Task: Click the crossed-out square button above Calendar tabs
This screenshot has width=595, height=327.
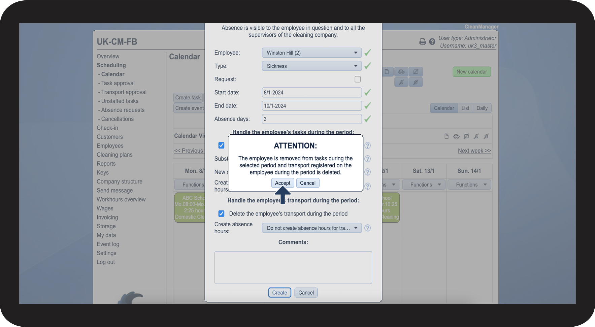Action: (416, 72)
